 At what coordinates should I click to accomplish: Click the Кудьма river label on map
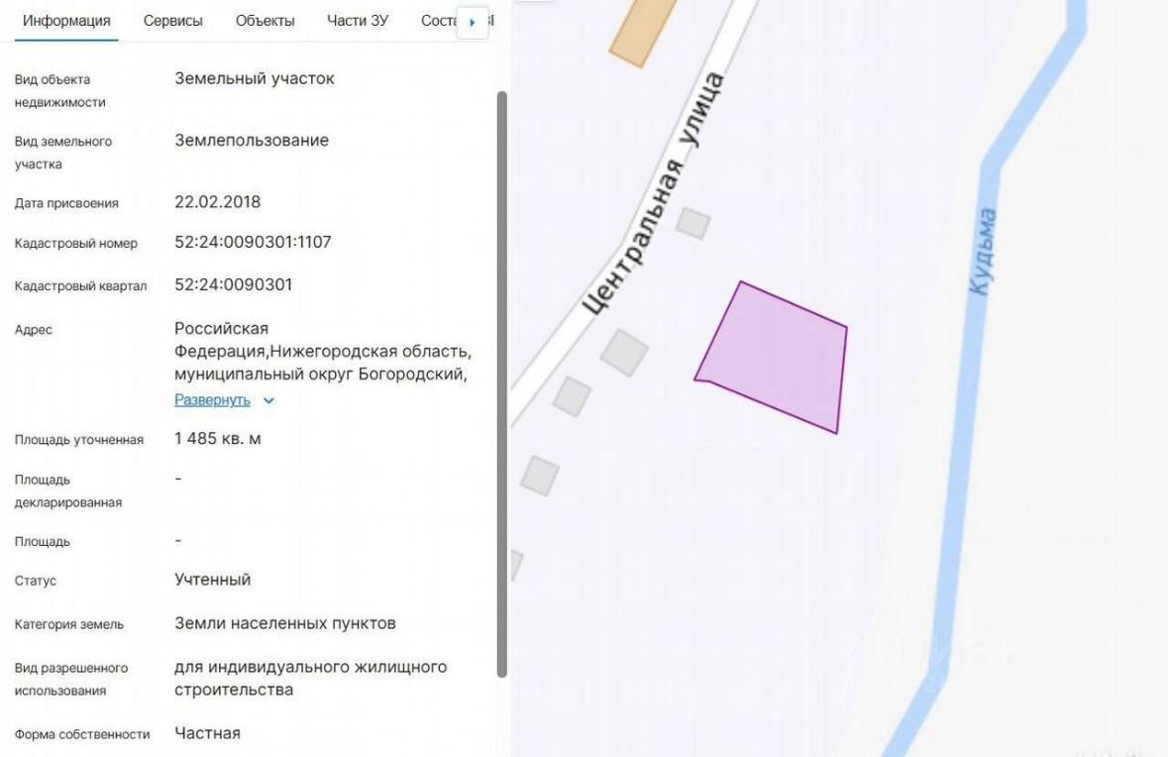tap(983, 252)
